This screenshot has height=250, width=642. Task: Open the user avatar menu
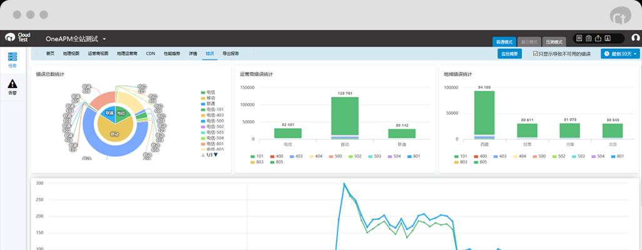point(636,37)
